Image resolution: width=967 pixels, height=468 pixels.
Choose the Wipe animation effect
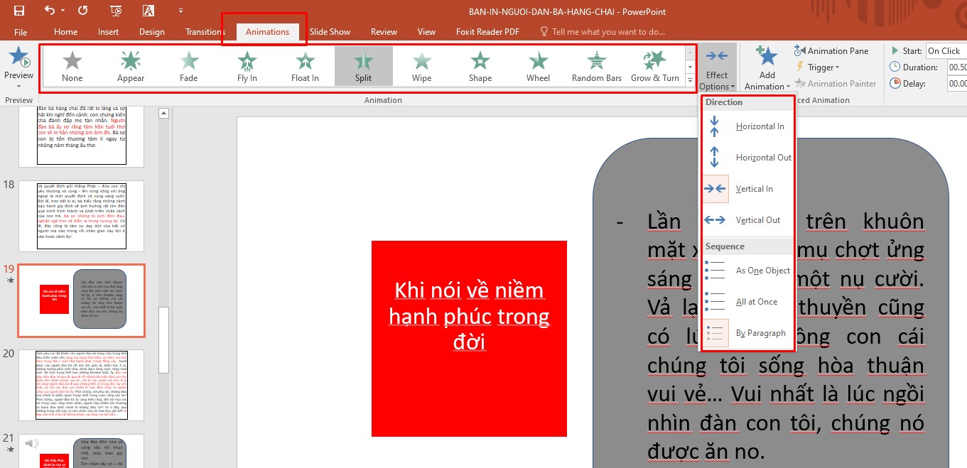pyautogui.click(x=421, y=65)
